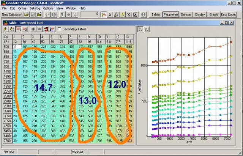Click the save calibration disk icon

click(x=33, y=14)
